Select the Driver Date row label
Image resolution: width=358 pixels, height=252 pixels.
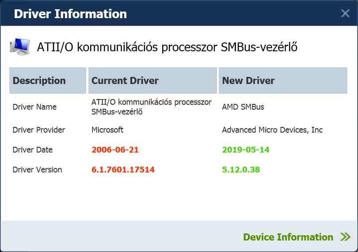coord(33,150)
